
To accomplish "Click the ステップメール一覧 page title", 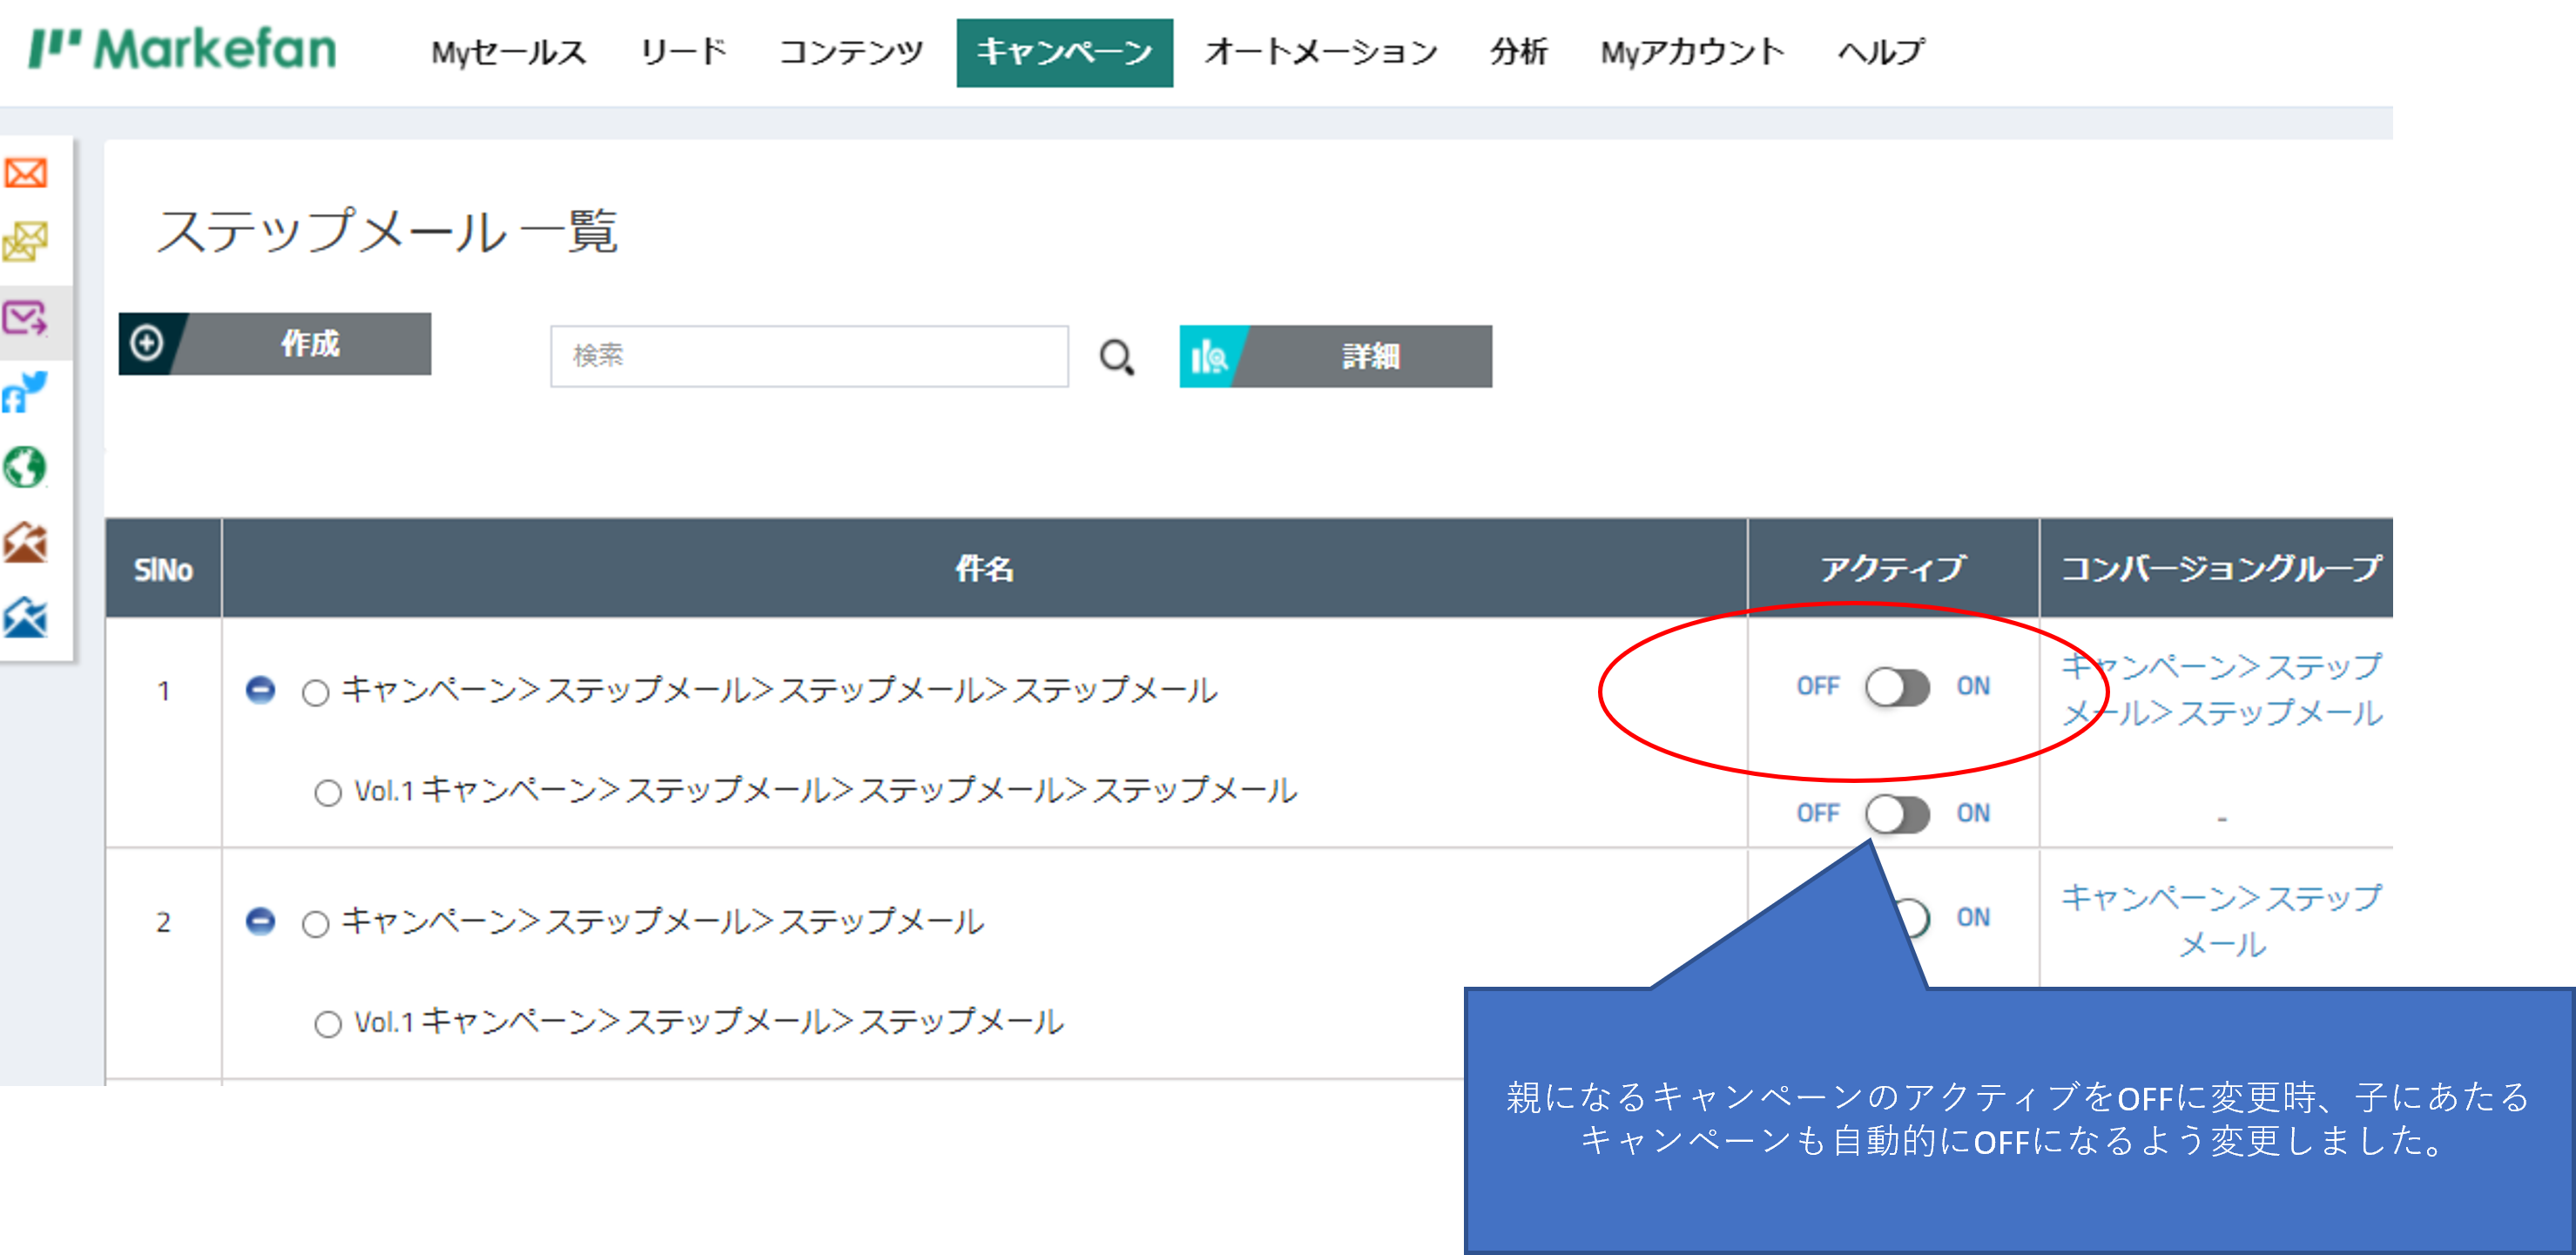I will (x=387, y=231).
